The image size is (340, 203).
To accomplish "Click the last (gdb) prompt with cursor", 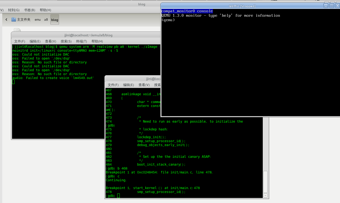I will coord(113,196).
